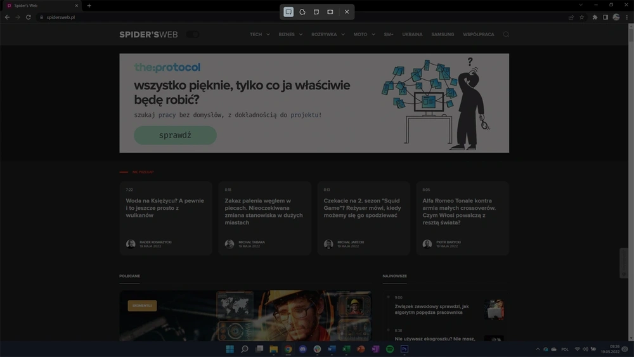Open the Alfa Romeo Tonale article
This screenshot has width=634, height=357.
(x=459, y=211)
